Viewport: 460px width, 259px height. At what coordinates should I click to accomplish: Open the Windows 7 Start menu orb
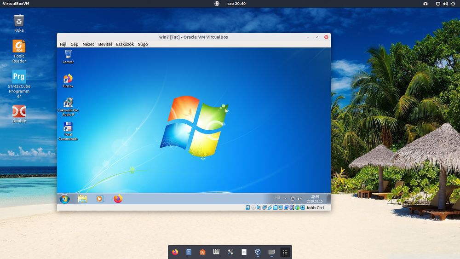pyautogui.click(x=64, y=199)
